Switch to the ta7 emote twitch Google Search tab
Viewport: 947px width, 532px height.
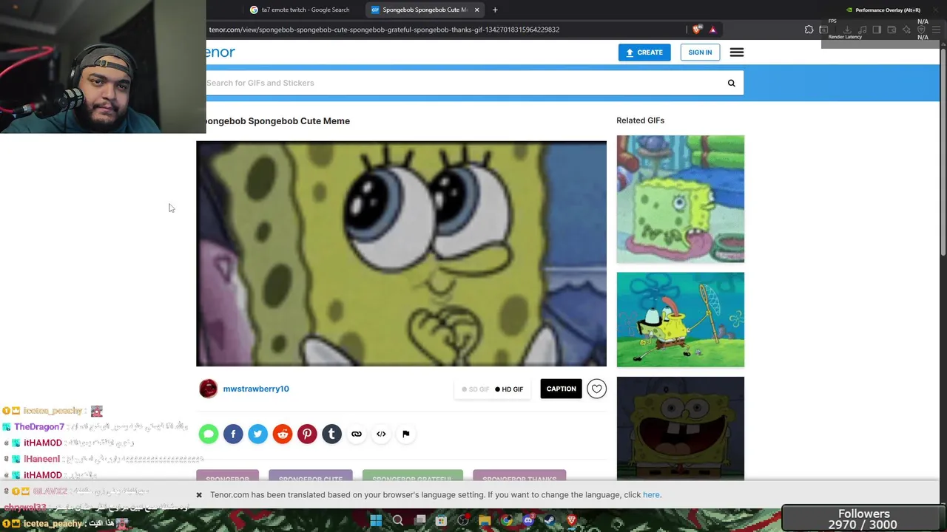tap(300, 10)
